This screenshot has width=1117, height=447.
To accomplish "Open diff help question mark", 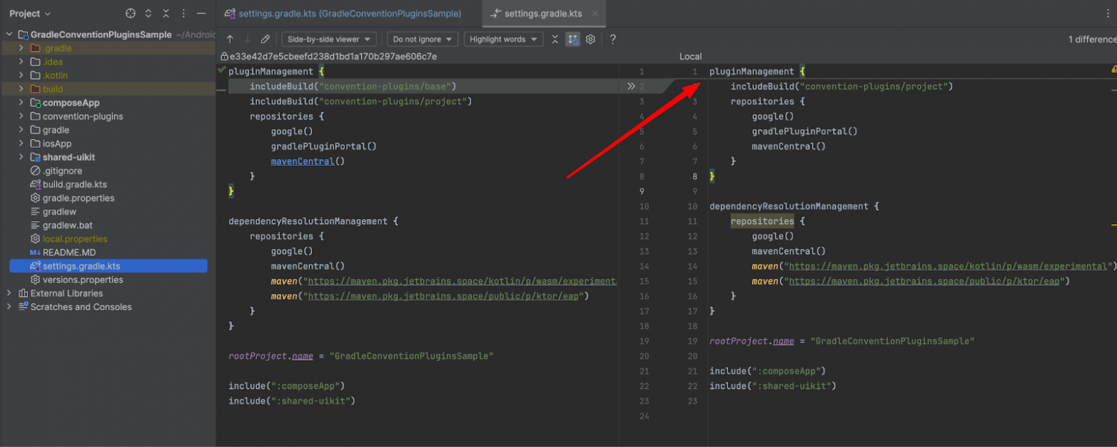I will pyautogui.click(x=613, y=39).
